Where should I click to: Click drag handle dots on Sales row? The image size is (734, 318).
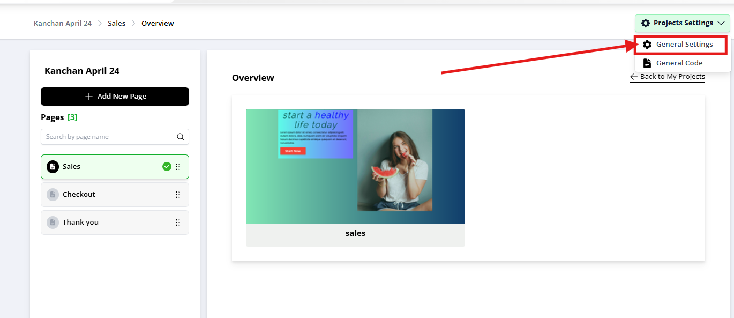tap(178, 167)
